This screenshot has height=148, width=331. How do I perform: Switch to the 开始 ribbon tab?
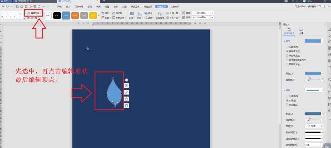(x=59, y=7)
